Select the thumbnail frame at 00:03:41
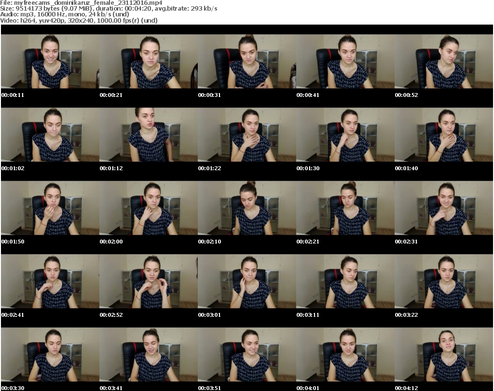The image size is (494, 391). (149, 355)
